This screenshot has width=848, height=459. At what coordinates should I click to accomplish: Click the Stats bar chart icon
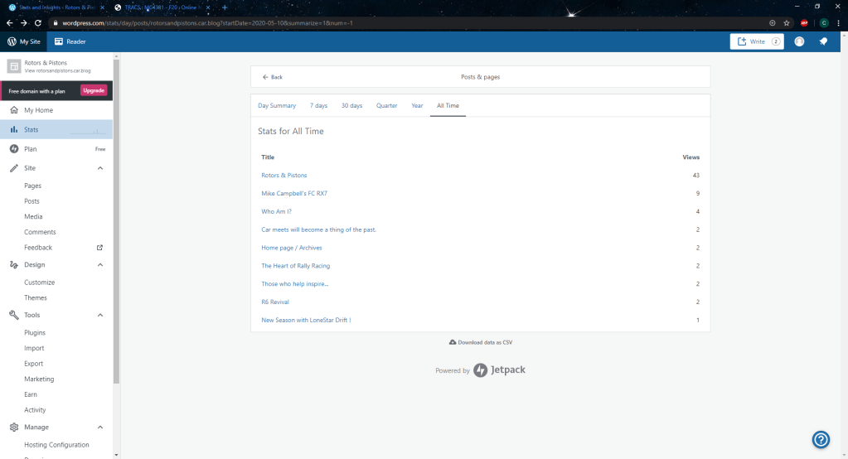tap(14, 130)
